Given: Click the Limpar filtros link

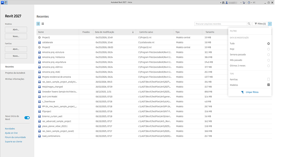Looking at the screenshot, I should [252, 92].
